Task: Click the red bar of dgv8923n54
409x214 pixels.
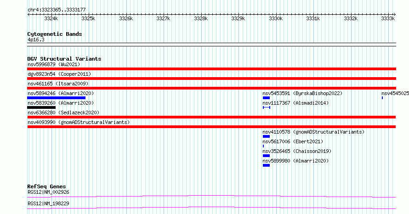Action: pyautogui.click(x=211, y=79)
